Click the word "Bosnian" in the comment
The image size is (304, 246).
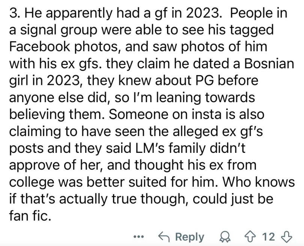tap(269, 63)
